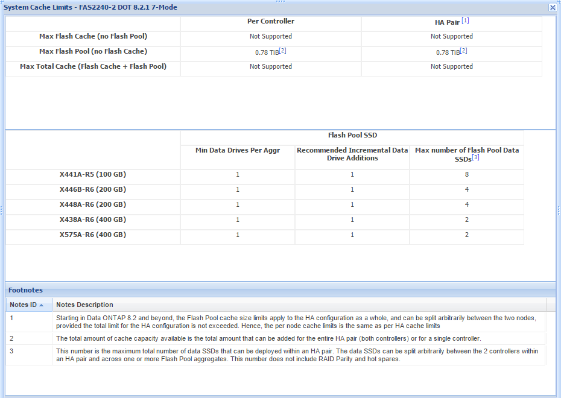Open footnote 2 link in HA Pair column
The image size is (561, 398).
click(463, 51)
